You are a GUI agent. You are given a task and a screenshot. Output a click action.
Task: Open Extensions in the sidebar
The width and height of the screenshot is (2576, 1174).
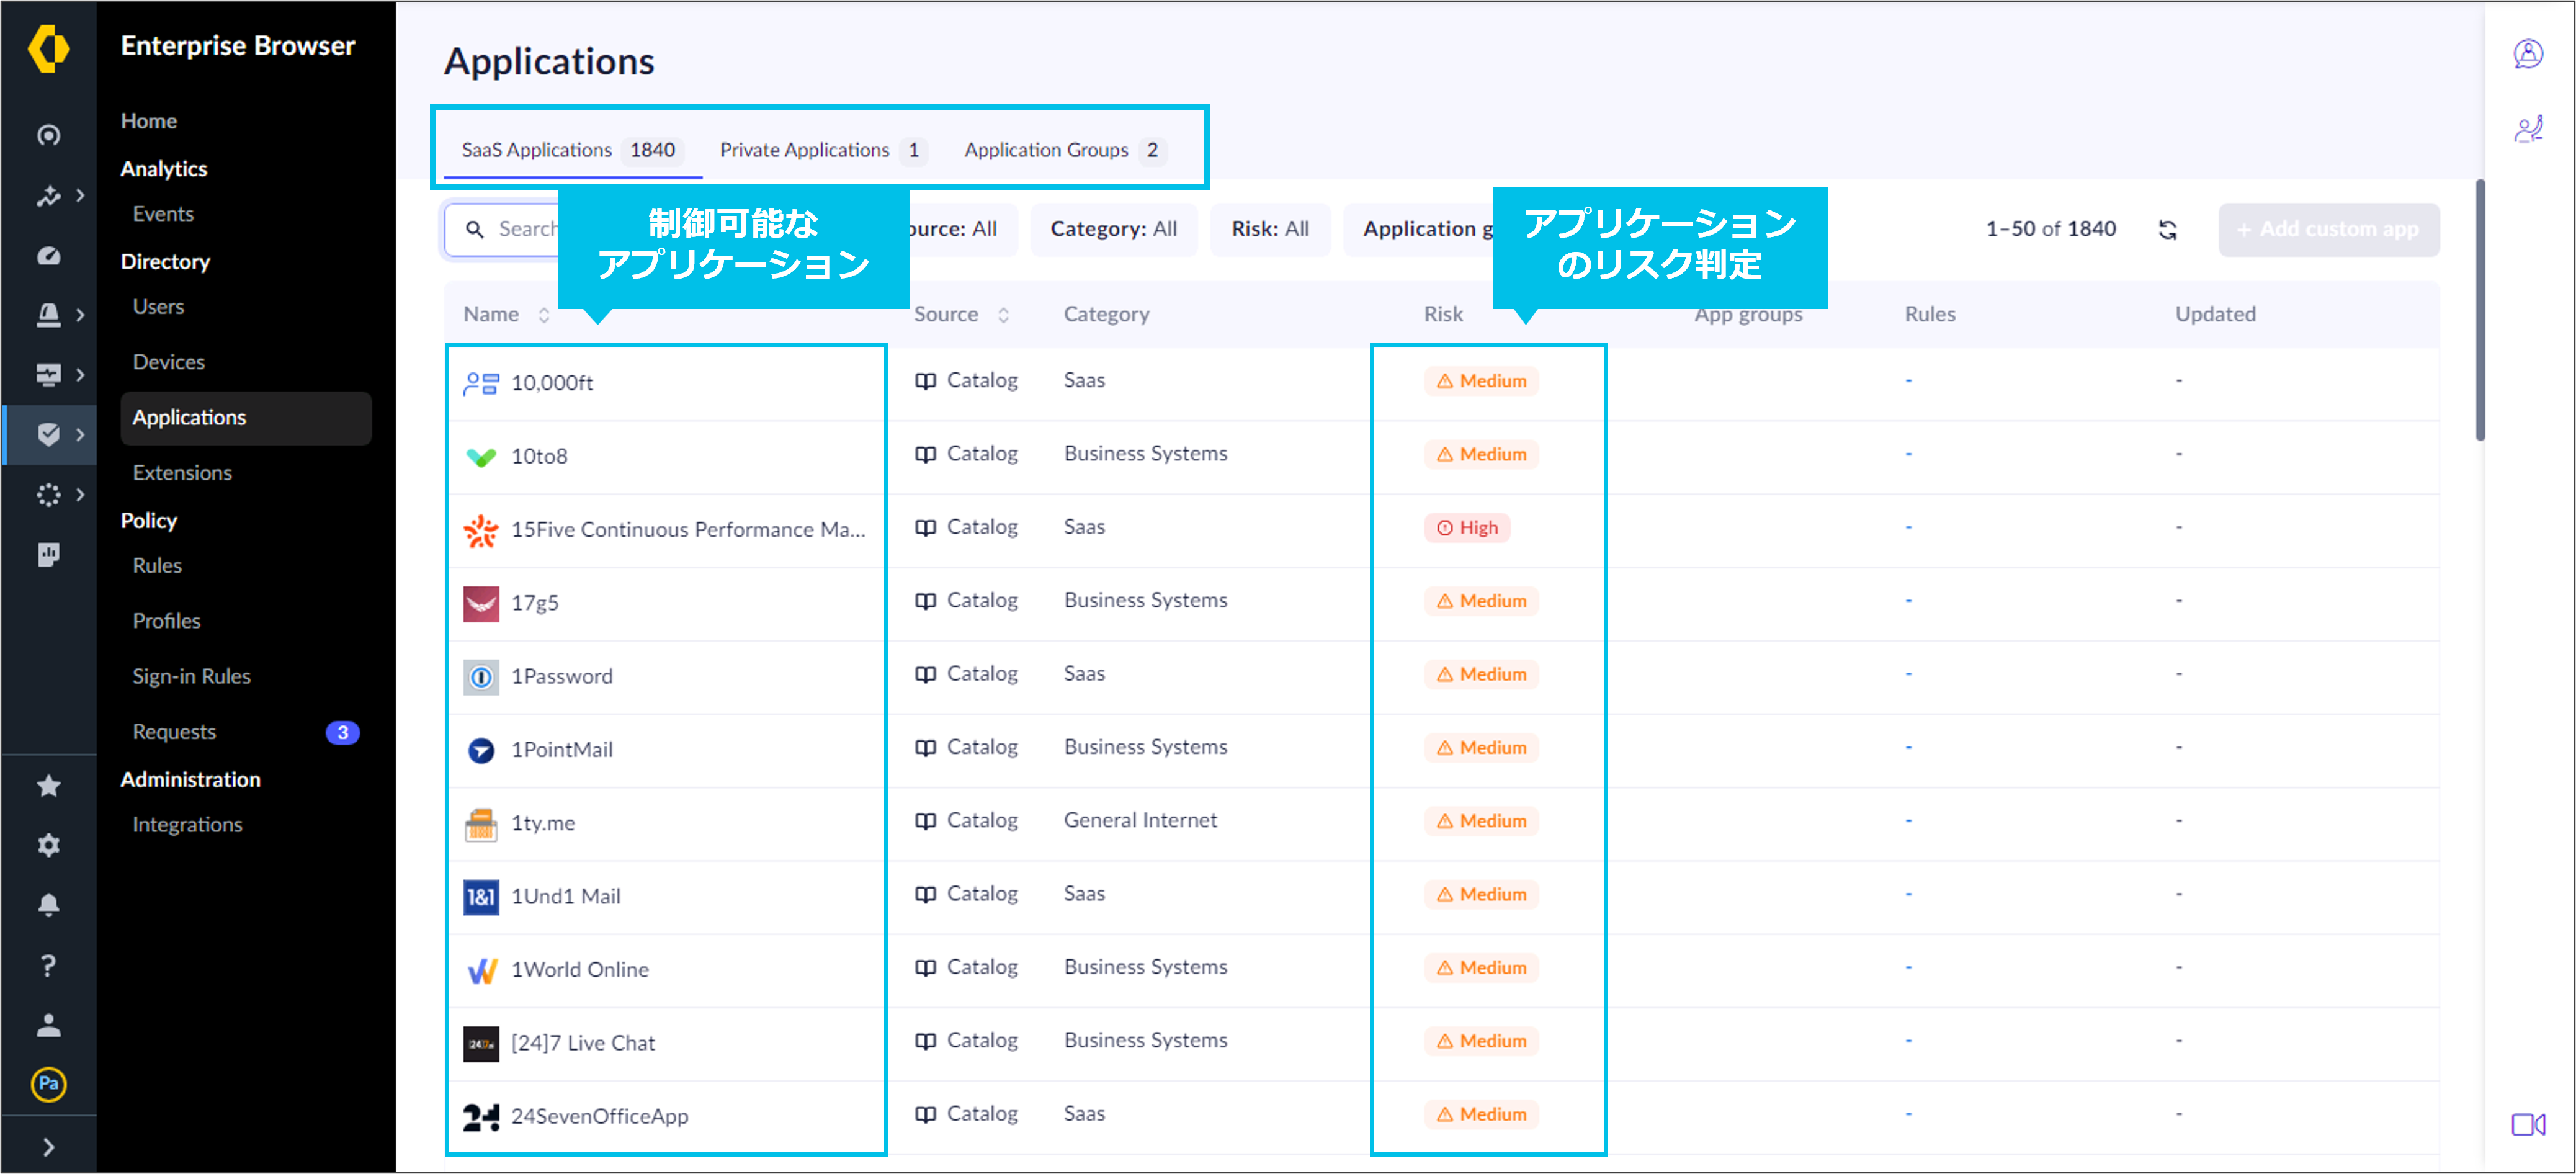pyautogui.click(x=182, y=473)
